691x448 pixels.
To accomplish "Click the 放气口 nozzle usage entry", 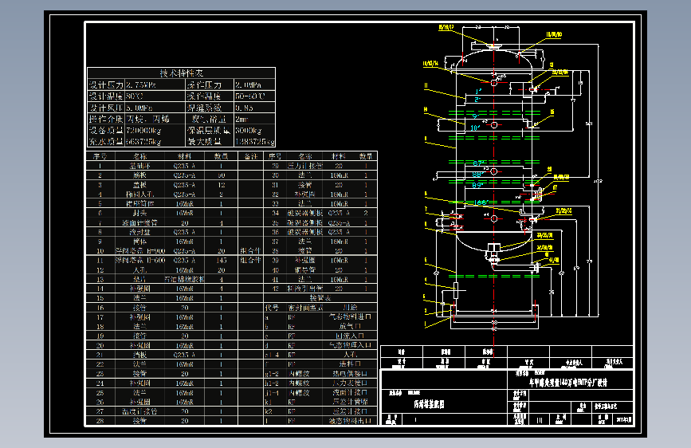I will coord(351,325).
